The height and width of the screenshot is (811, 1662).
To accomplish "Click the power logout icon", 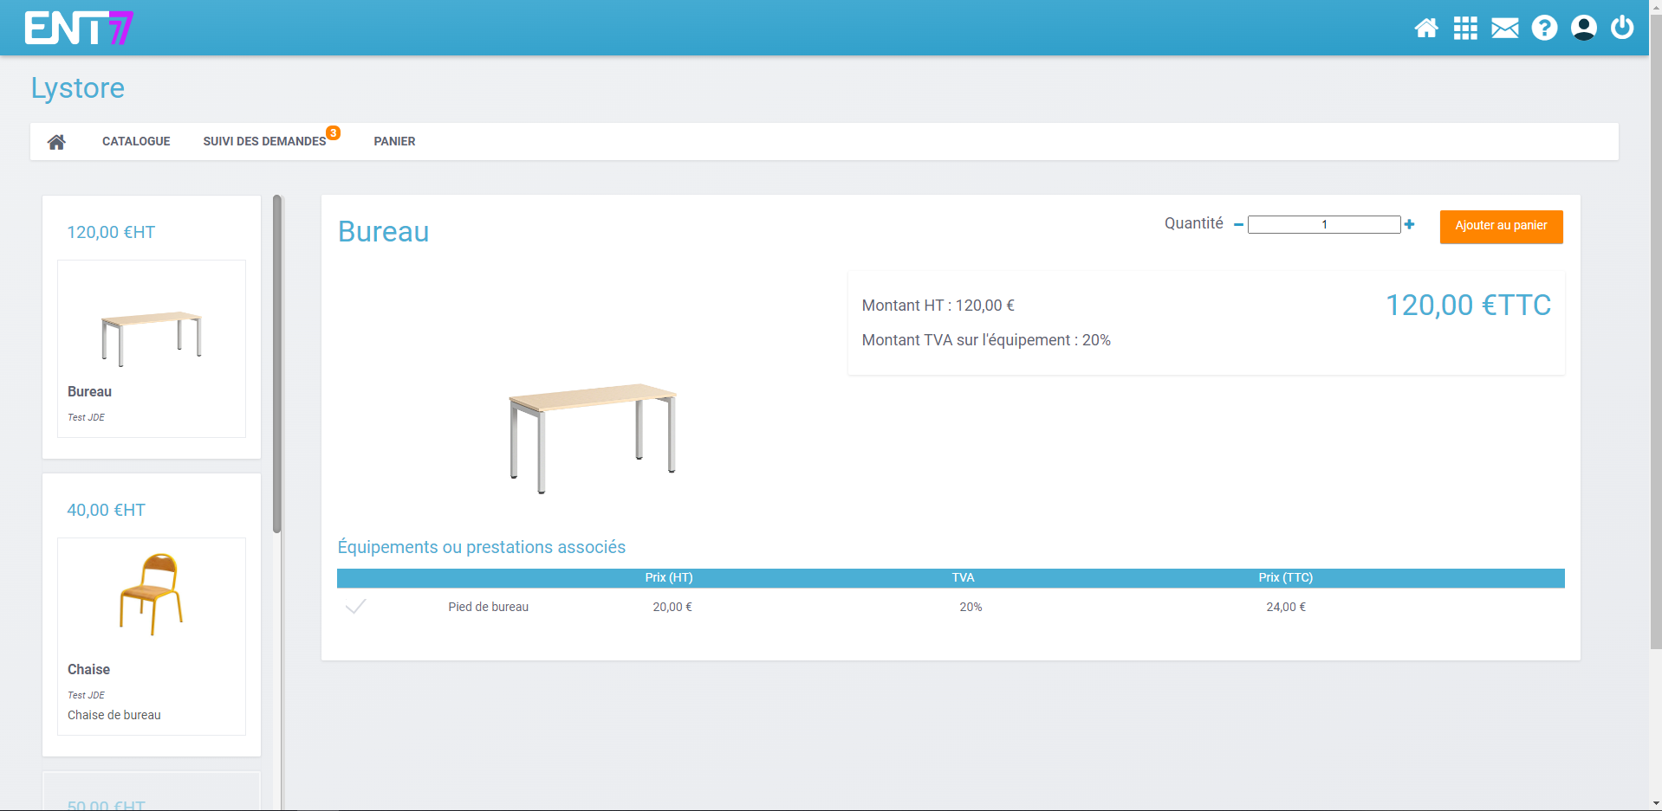I will 1622,28.
